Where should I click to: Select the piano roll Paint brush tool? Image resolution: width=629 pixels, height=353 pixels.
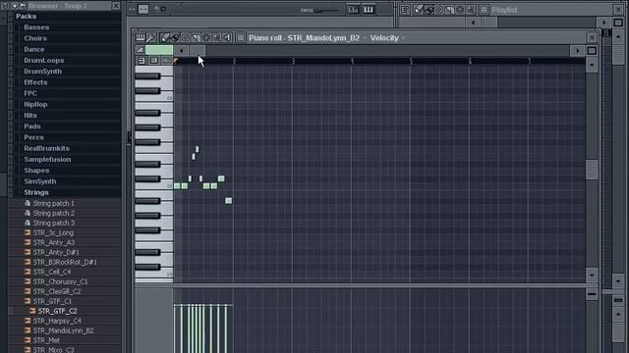(175, 37)
